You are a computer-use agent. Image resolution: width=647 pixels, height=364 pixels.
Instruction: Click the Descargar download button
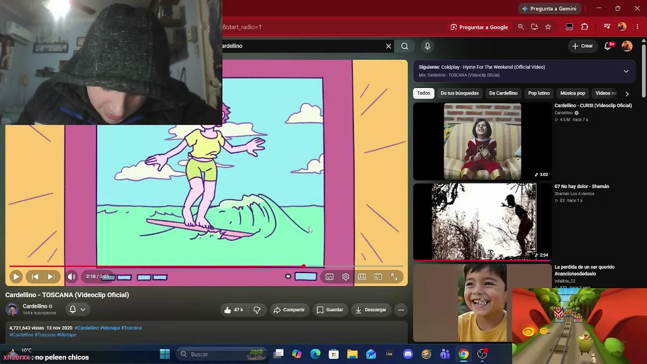point(371,310)
